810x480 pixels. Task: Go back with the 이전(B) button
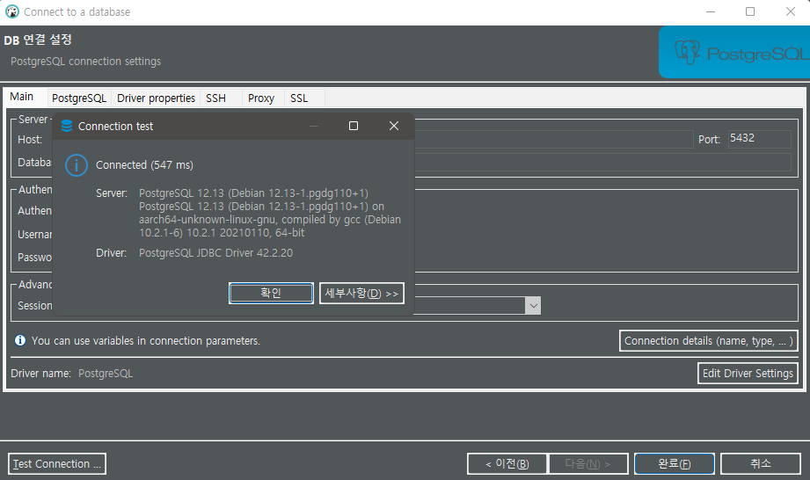click(x=507, y=463)
